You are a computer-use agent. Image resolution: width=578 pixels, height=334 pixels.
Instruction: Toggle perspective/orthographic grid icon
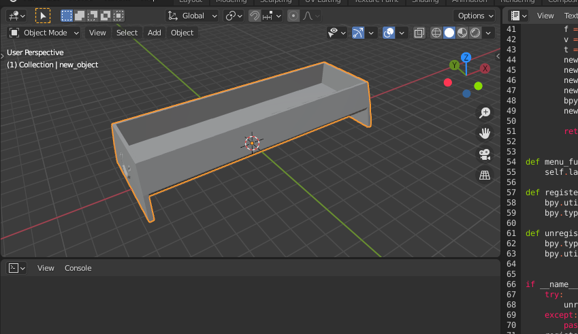click(485, 175)
